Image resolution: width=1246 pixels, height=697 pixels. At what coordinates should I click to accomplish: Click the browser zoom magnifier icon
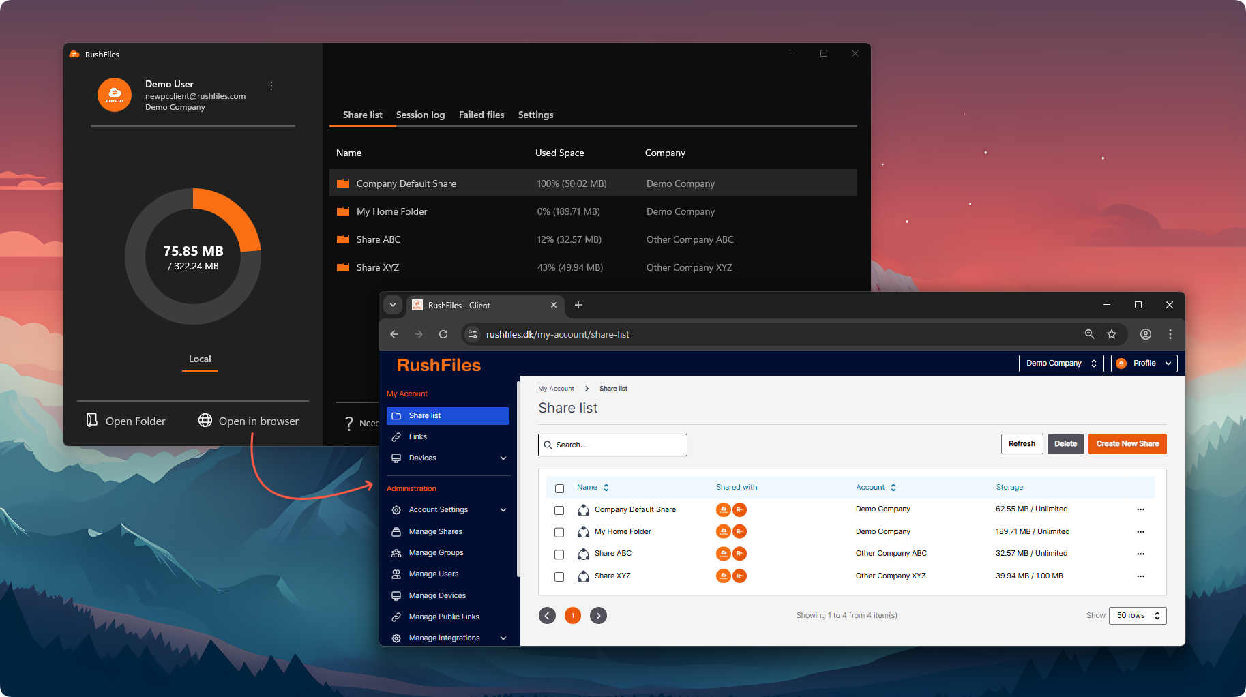1089,334
